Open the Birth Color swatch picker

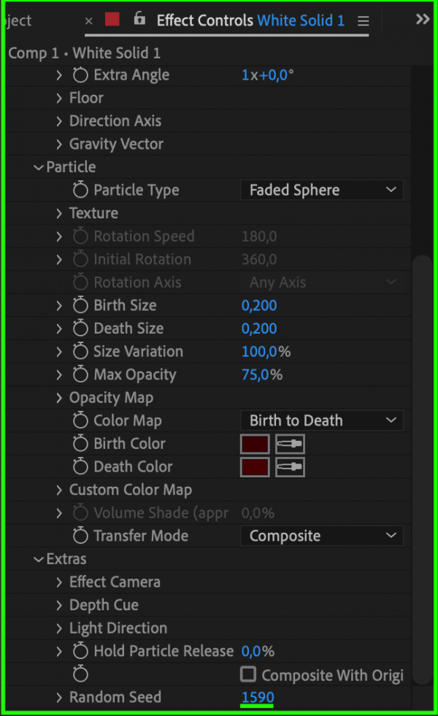click(254, 443)
